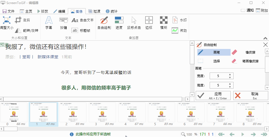Select the 过渡 transitions tab

pyautogui.click(x=94, y=12)
